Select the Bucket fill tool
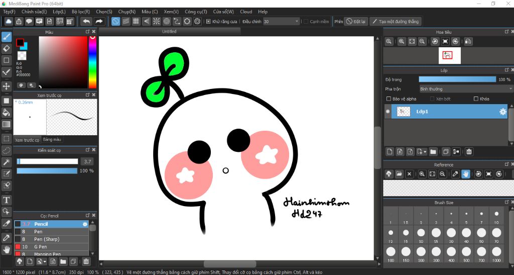The height and width of the screenshot is (275, 514). point(7,112)
